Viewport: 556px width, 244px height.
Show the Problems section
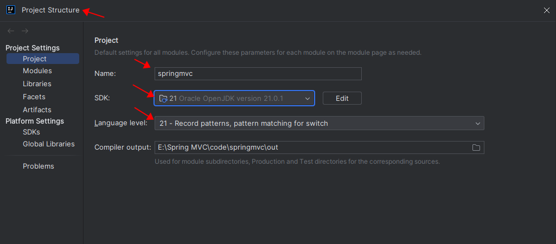pyautogui.click(x=39, y=166)
